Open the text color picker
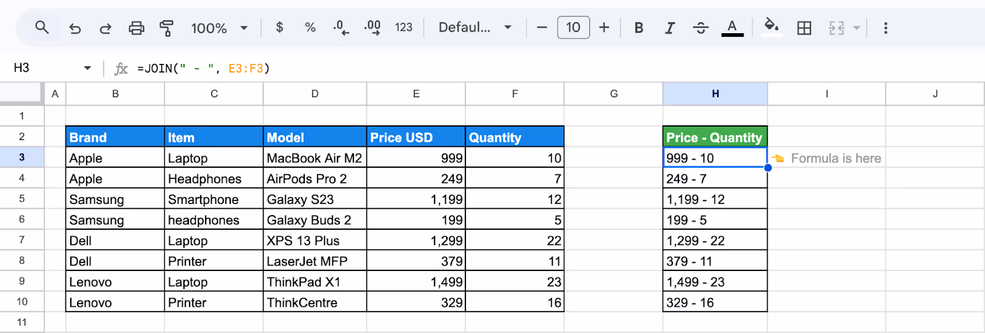This screenshot has width=985, height=333. point(732,28)
